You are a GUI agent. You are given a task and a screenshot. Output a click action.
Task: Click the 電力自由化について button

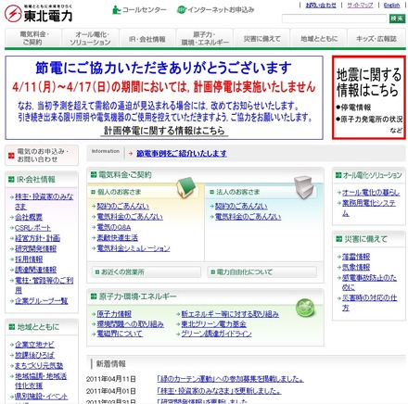coord(262,272)
